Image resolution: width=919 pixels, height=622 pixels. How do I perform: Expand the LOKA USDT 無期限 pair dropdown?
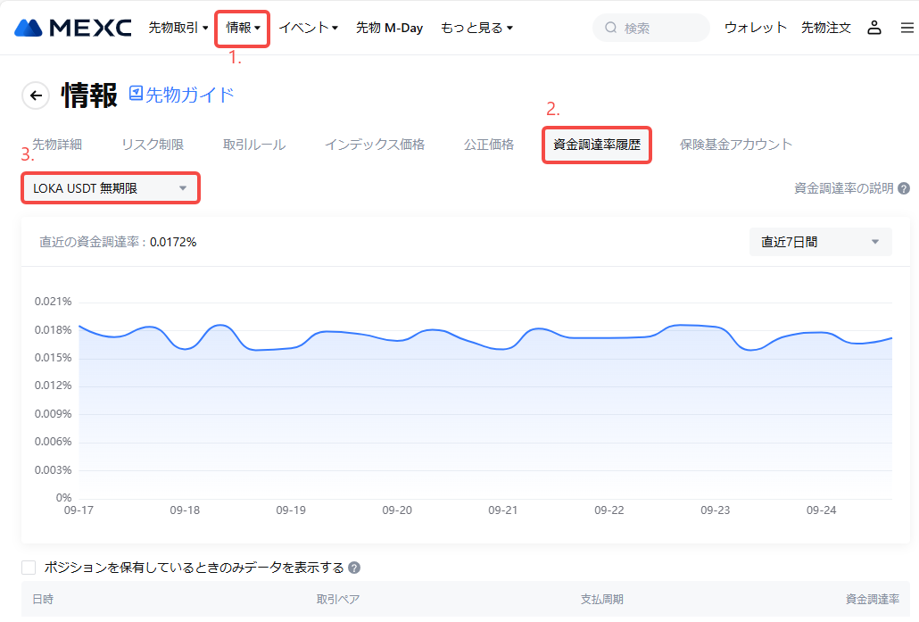pos(110,188)
